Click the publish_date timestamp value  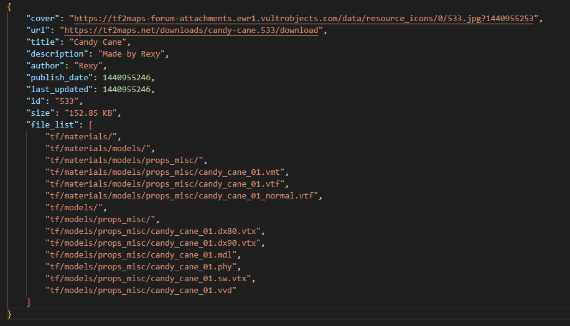pos(128,78)
